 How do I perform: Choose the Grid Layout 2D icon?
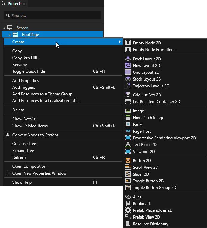click(128, 72)
